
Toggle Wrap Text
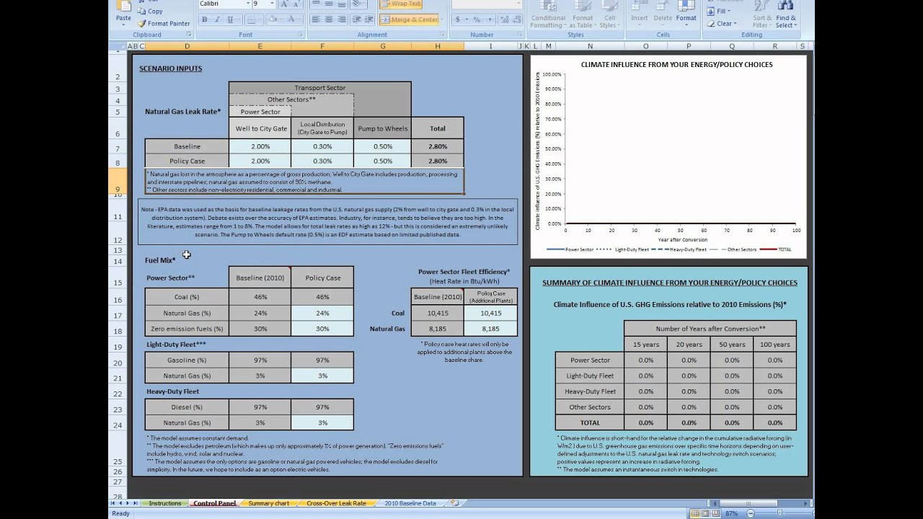coord(401,4)
